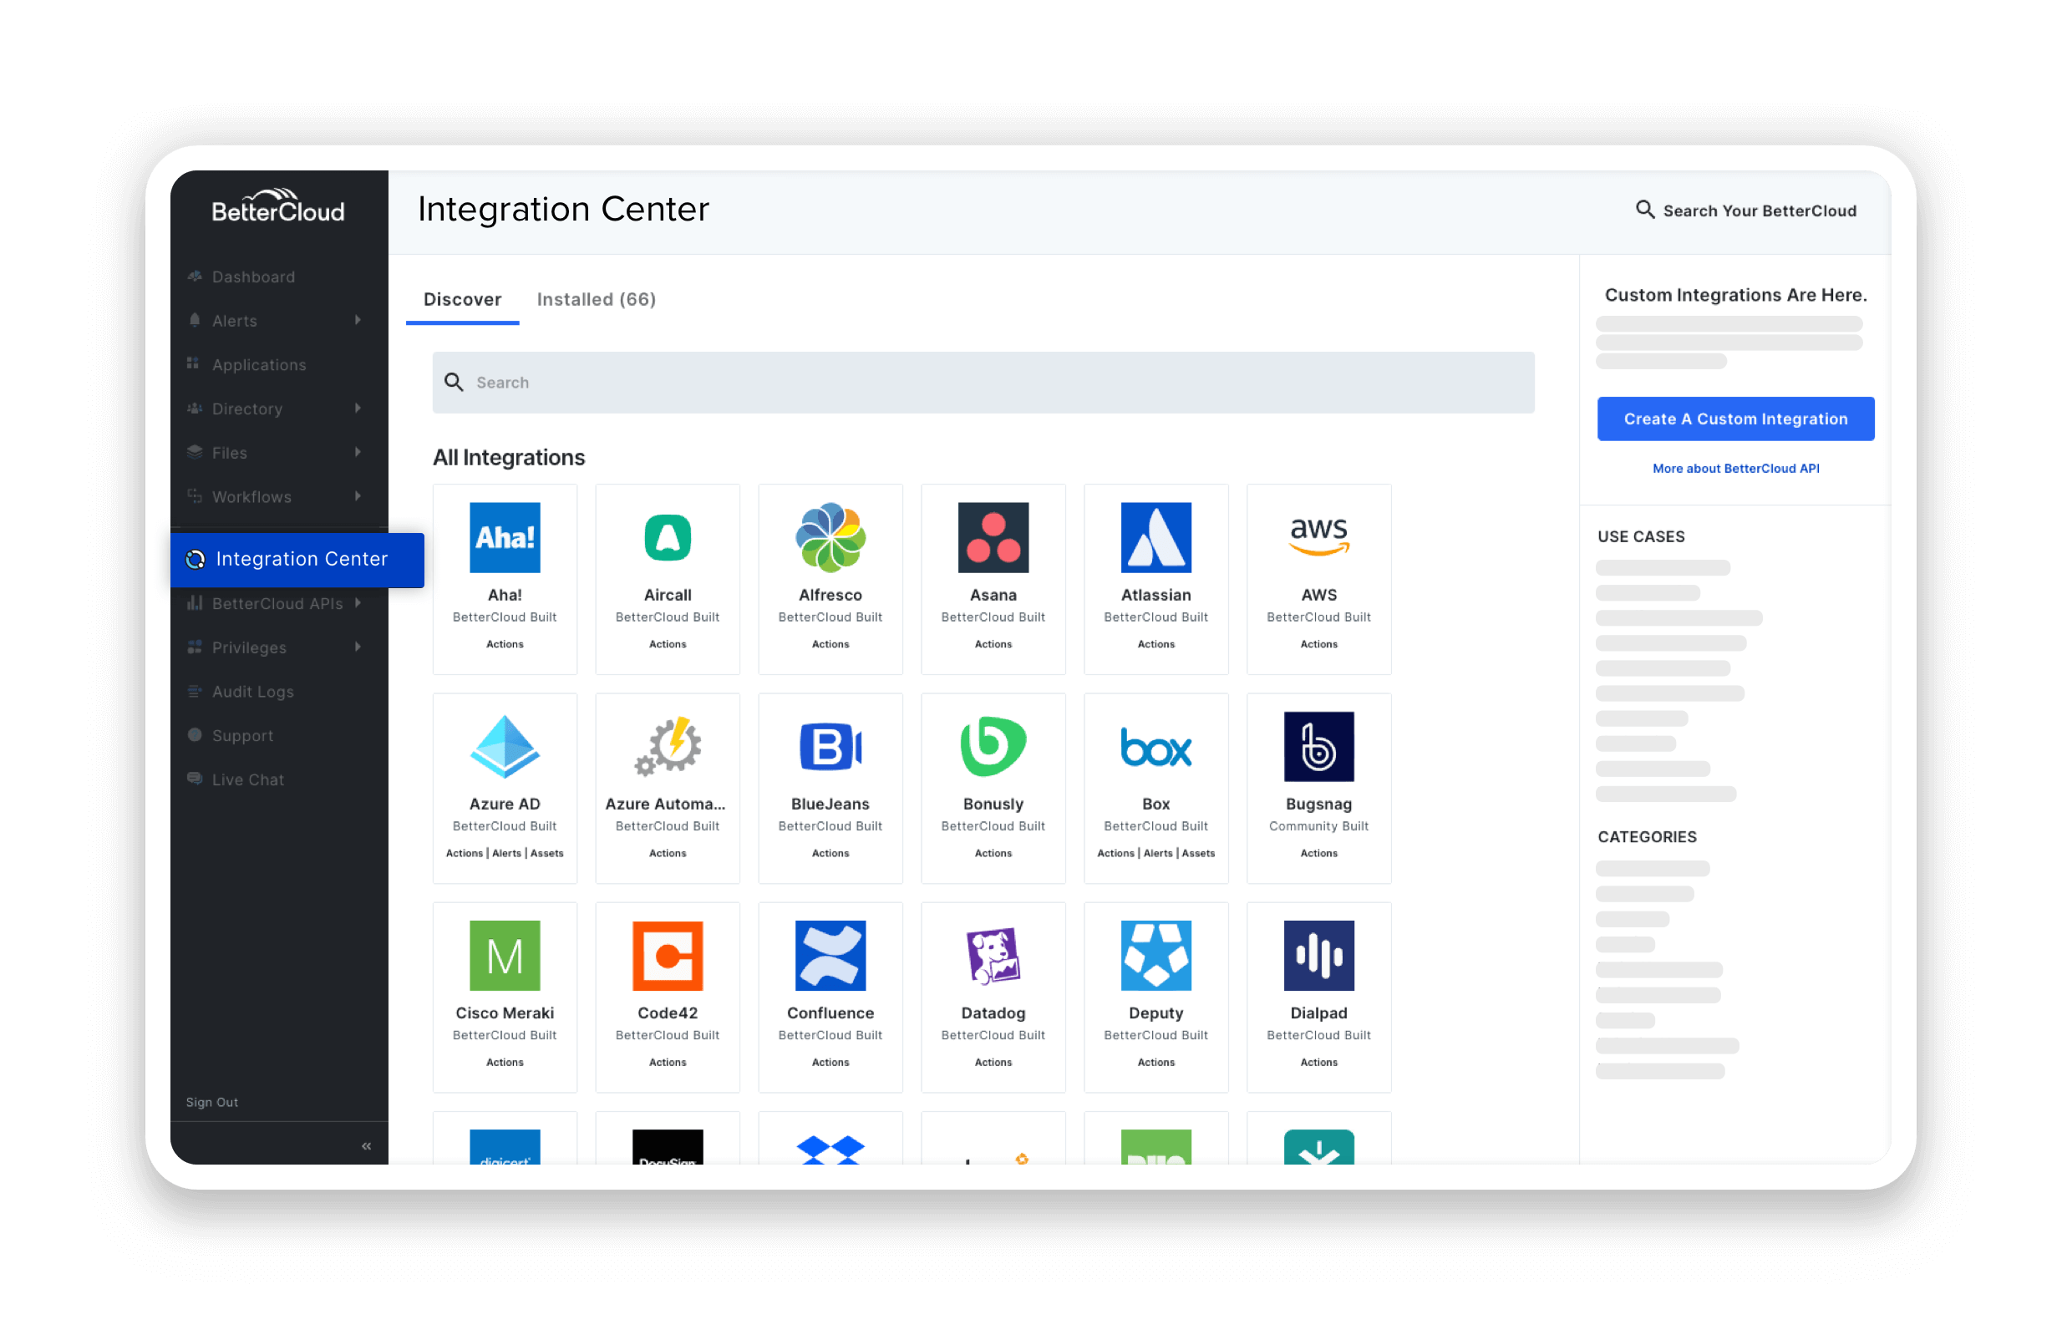Click the Azure Automation gear logo
2062x1335 pixels.
click(x=667, y=746)
